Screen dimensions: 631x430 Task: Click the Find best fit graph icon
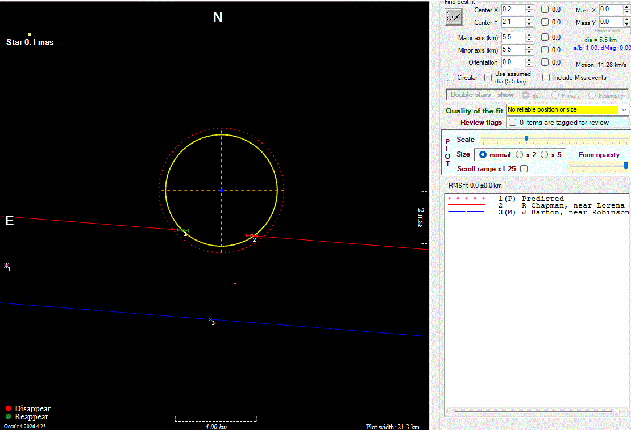454,17
